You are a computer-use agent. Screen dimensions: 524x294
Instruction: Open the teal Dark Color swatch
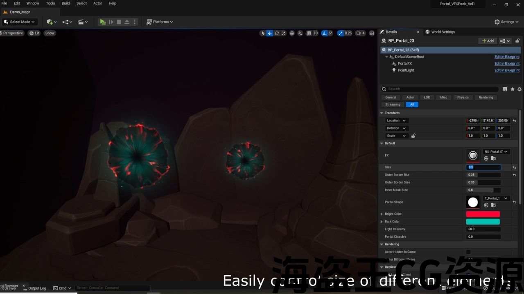coord(483,222)
